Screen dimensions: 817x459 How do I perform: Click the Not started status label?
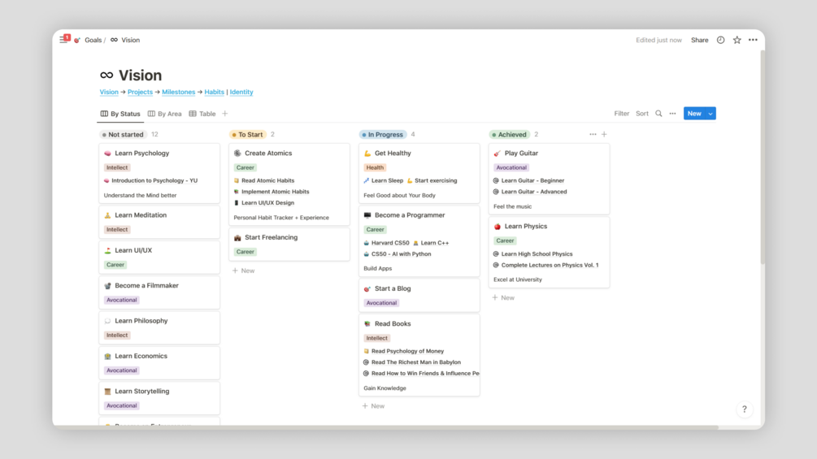click(x=123, y=134)
